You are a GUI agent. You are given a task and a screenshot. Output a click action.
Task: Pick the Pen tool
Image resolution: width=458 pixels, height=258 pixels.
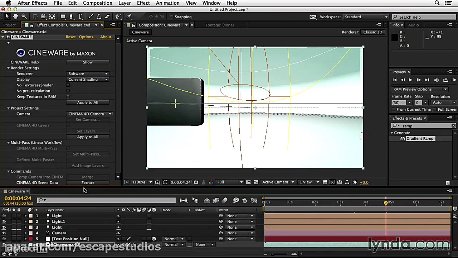71,16
